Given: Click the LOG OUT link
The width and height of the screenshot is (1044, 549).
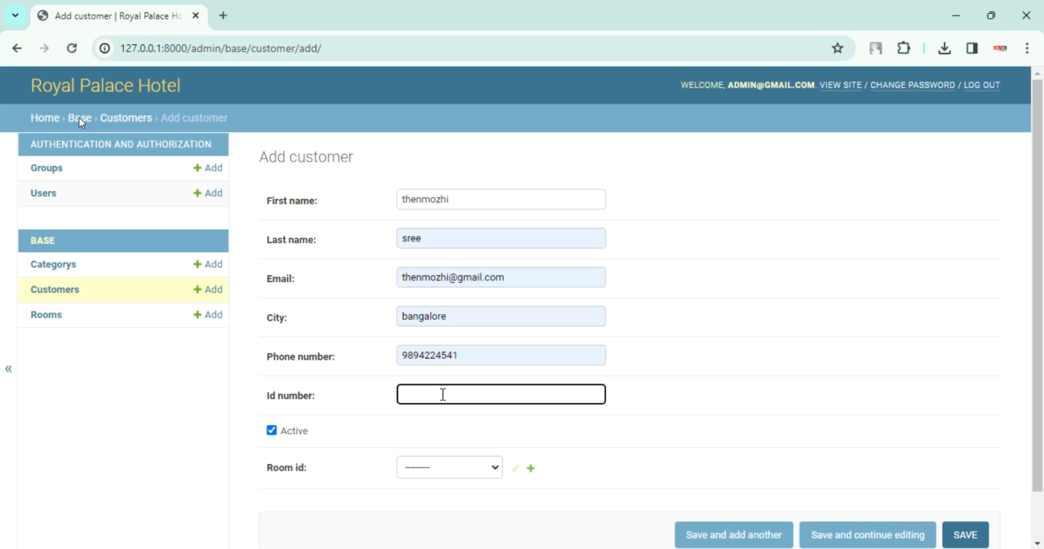Looking at the screenshot, I should point(981,85).
